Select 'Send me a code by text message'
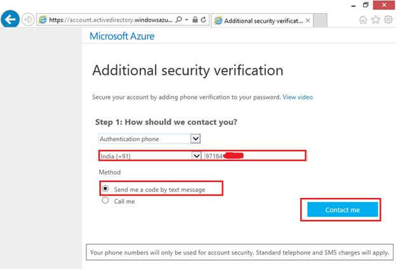The image size is (396, 269). coord(105,189)
